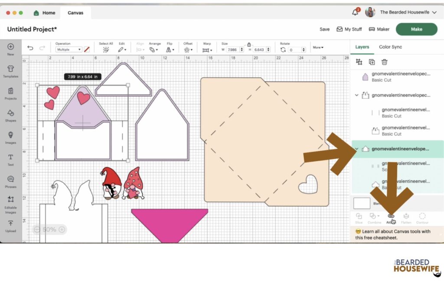Click the Operation pen color swatch
444x282 pixels.
click(x=87, y=49)
